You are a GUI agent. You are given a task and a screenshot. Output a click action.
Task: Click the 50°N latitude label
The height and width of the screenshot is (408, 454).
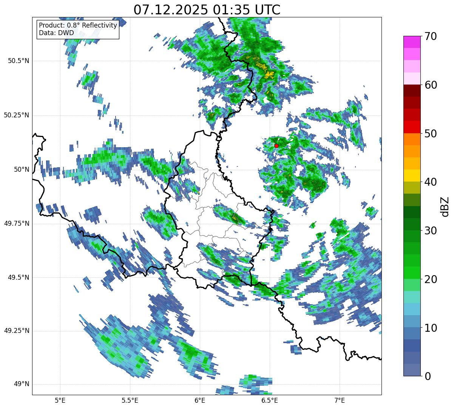pos(22,169)
